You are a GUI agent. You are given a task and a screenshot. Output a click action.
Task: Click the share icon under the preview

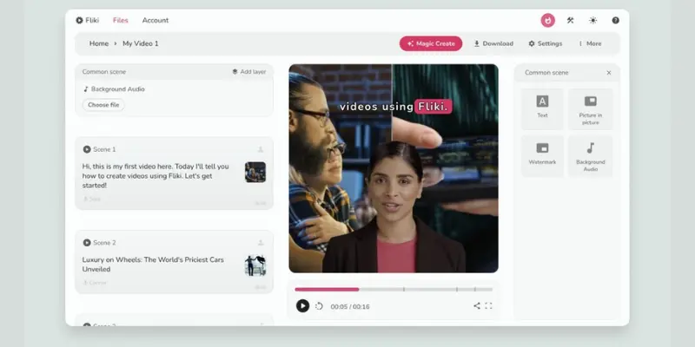coord(477,305)
